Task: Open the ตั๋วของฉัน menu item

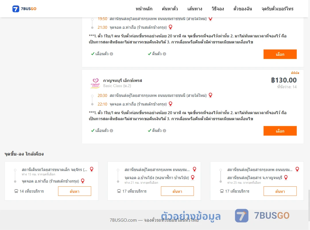Action: [x=243, y=9]
